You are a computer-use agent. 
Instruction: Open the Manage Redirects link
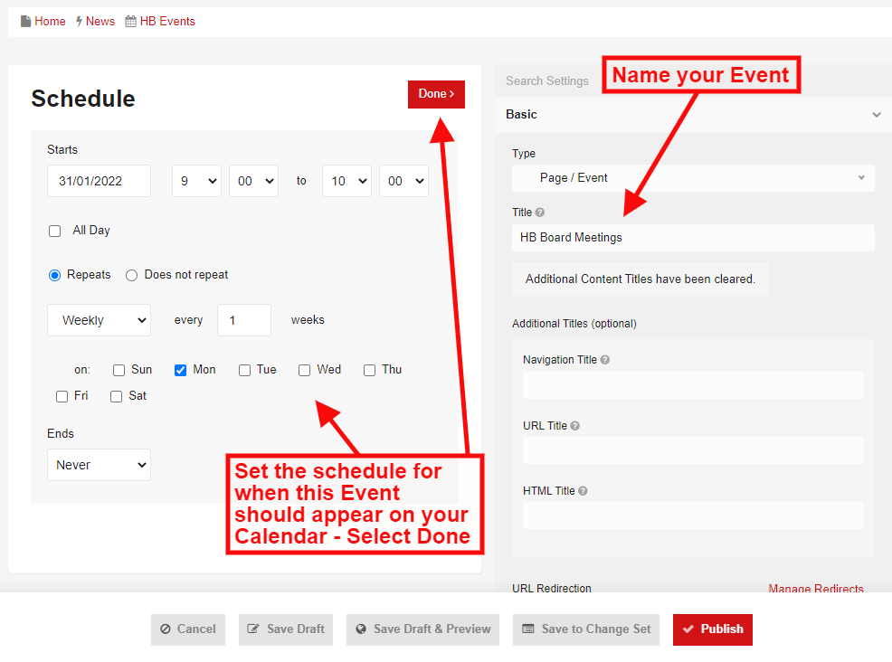point(816,589)
